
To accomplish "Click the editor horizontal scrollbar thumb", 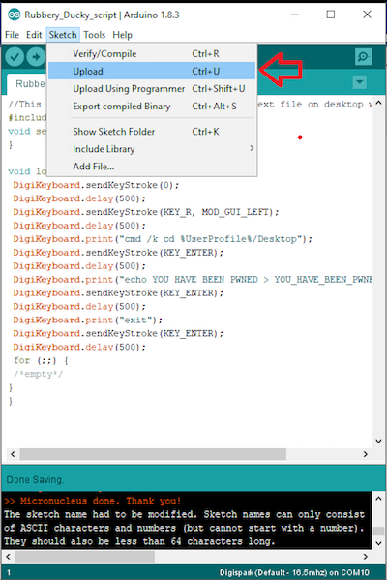I will coord(153,454).
